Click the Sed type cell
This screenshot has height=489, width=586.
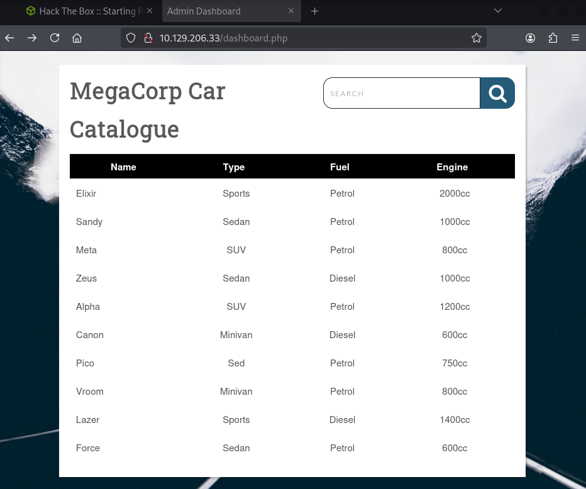coord(236,363)
